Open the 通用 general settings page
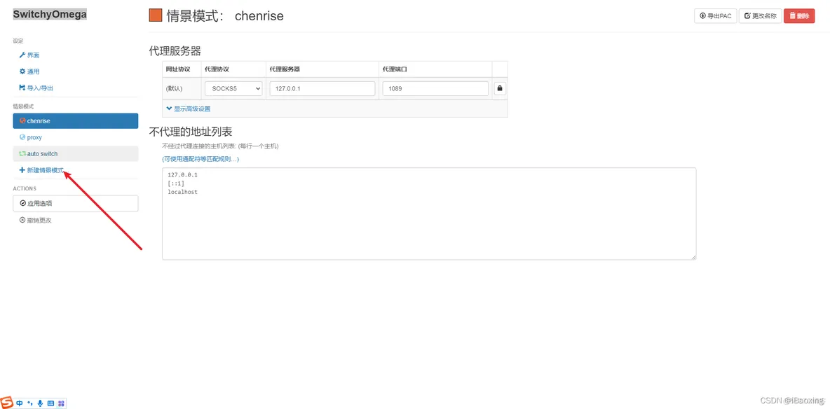Screen dimensions: 830x409 tap(29, 71)
